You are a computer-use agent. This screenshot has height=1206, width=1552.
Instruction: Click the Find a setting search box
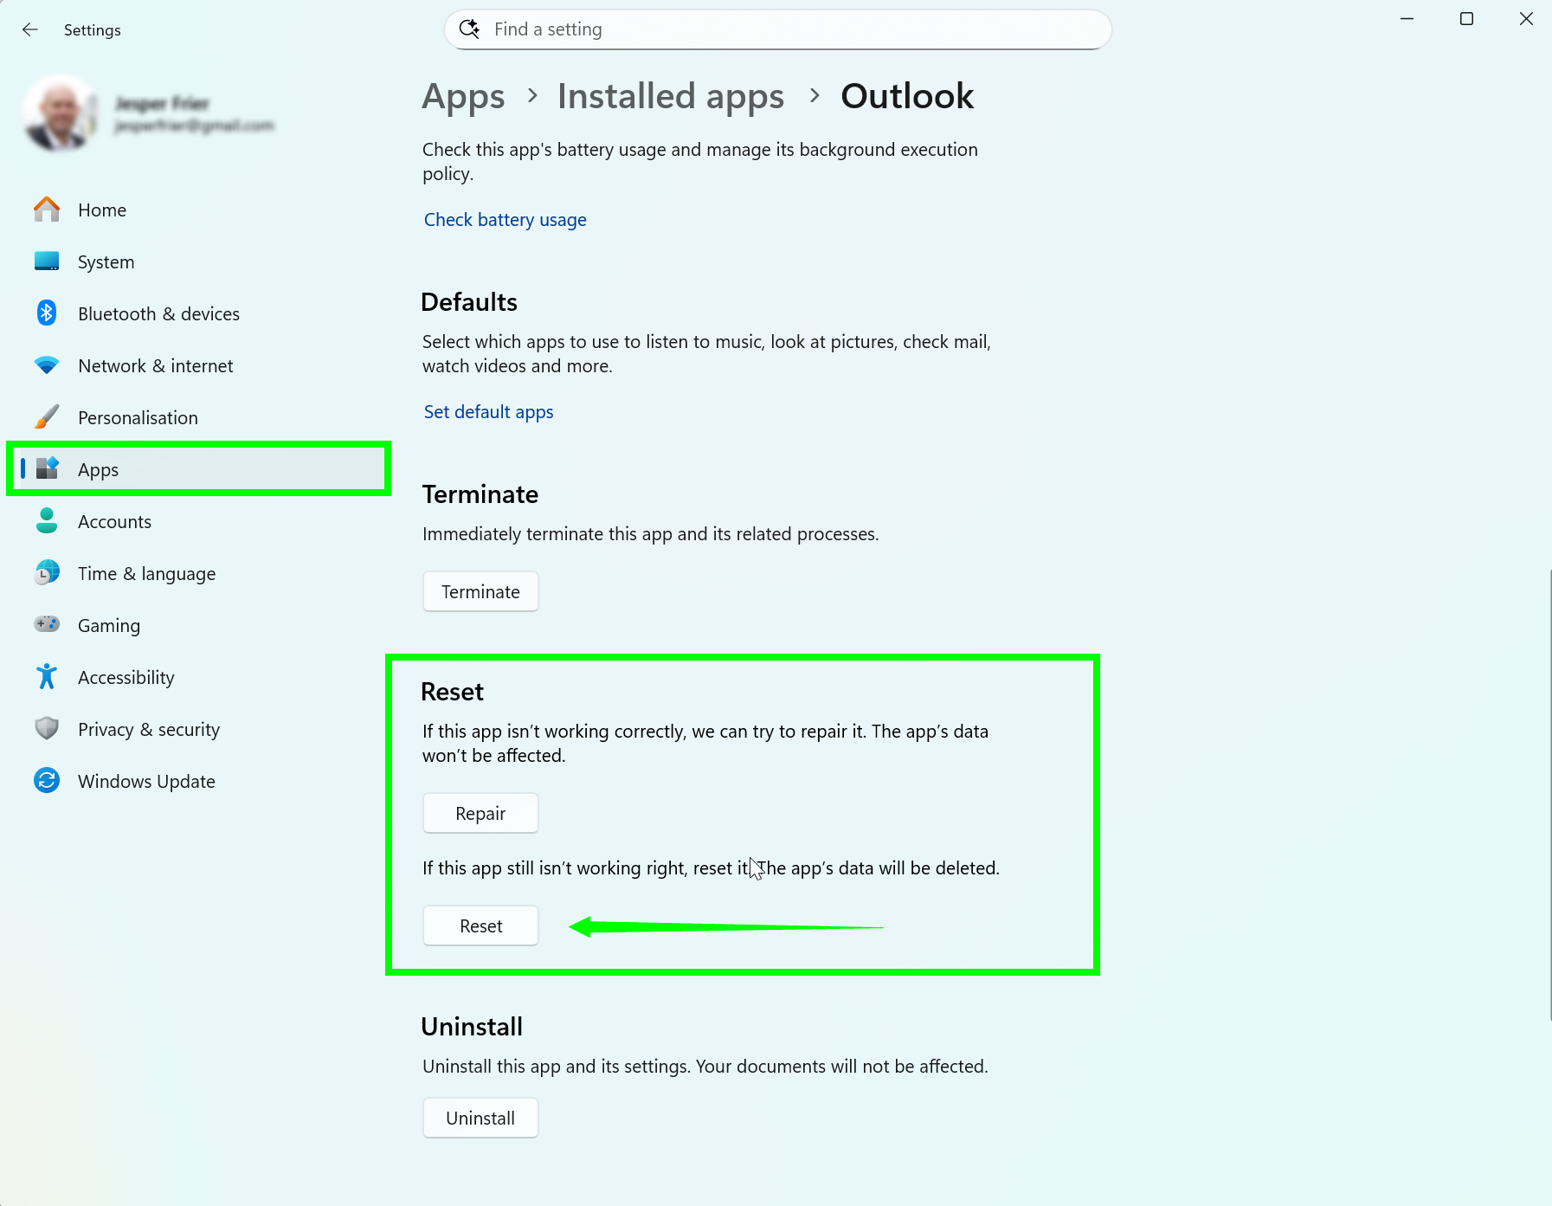coord(777,29)
